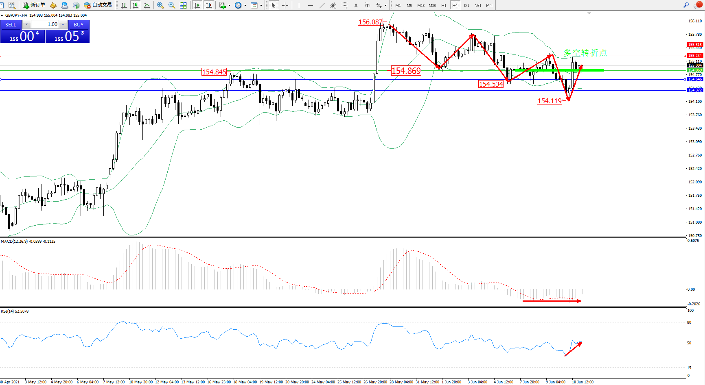The height and width of the screenshot is (385, 705).
Task: Select the horizontal line tool
Action: [x=311, y=5]
